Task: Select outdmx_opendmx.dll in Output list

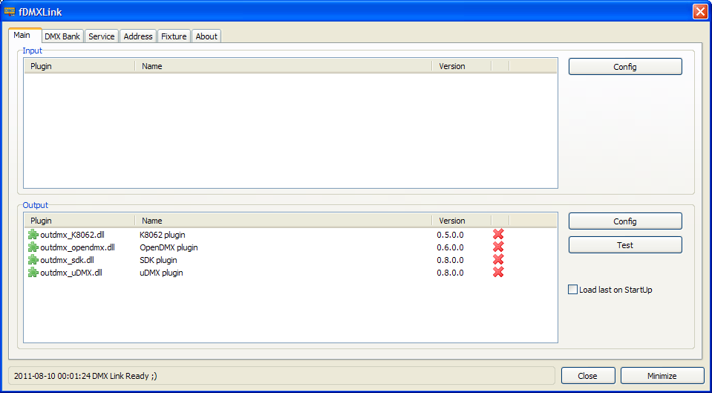Action: point(78,247)
